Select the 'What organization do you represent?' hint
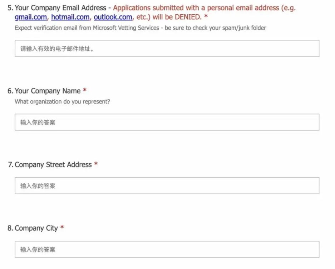This screenshot has height=269, width=335. (62, 101)
